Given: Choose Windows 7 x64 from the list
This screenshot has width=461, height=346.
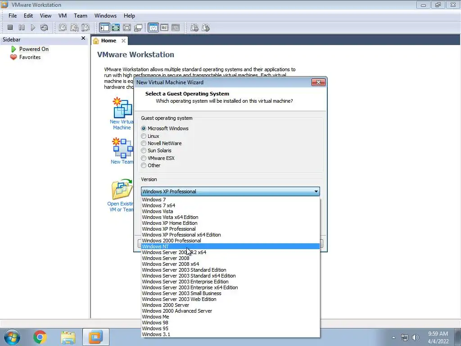Looking at the screenshot, I should coord(230,205).
